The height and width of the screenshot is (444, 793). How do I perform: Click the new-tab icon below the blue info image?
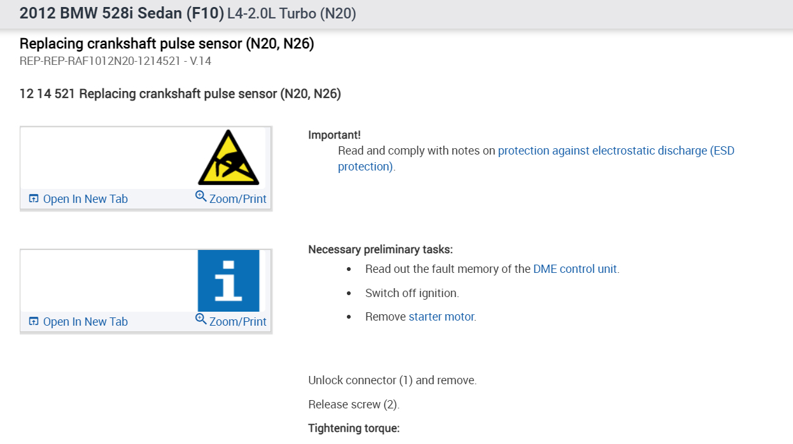[34, 322]
